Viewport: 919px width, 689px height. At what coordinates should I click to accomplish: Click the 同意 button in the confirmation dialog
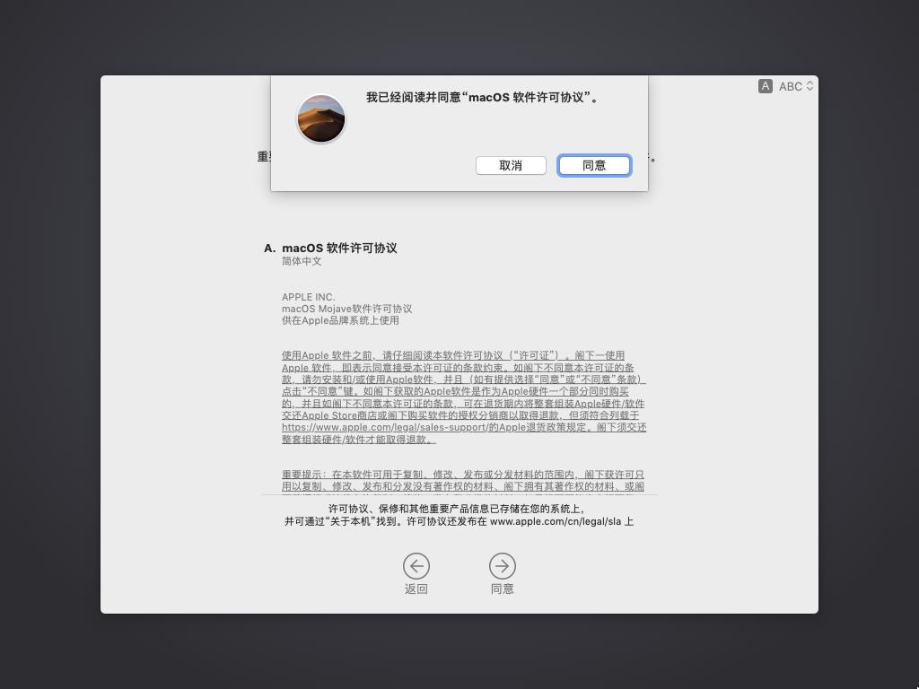594,165
